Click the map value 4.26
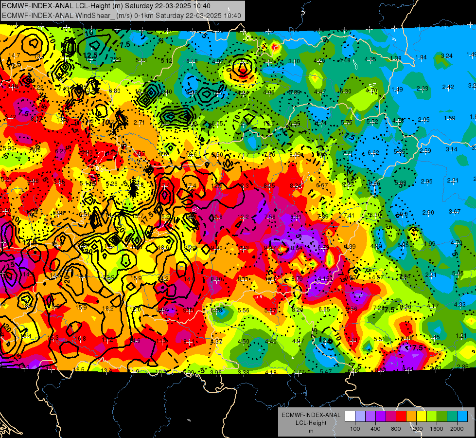The image size is (476, 438). click(x=319, y=61)
